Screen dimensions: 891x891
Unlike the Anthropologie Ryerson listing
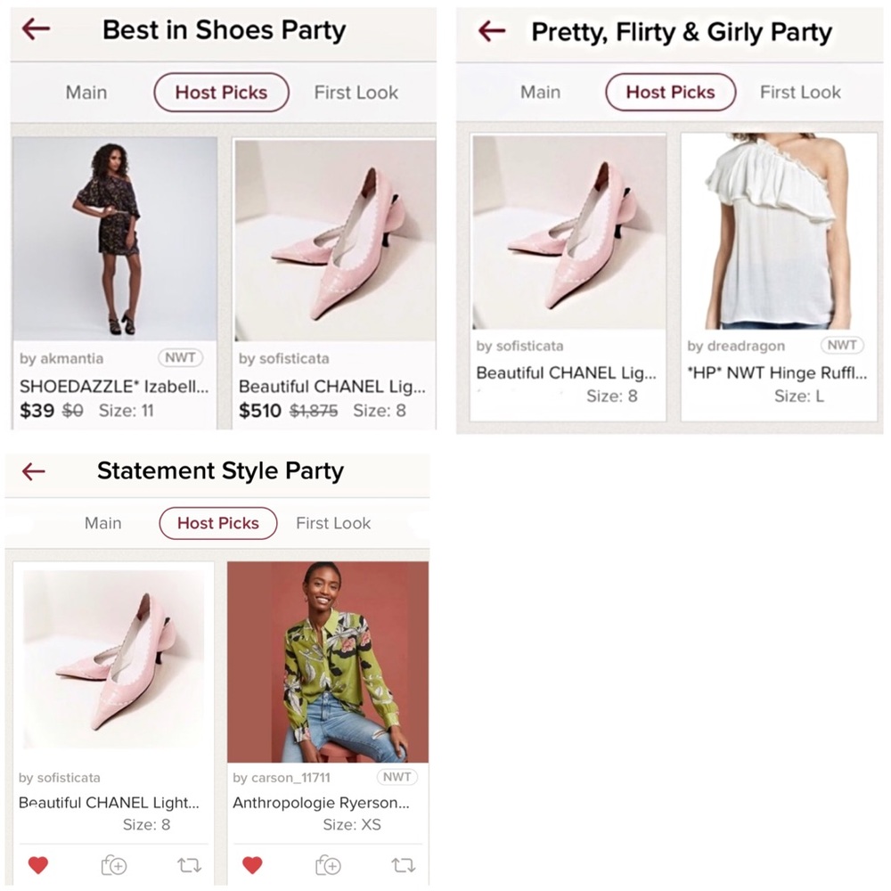point(252,864)
